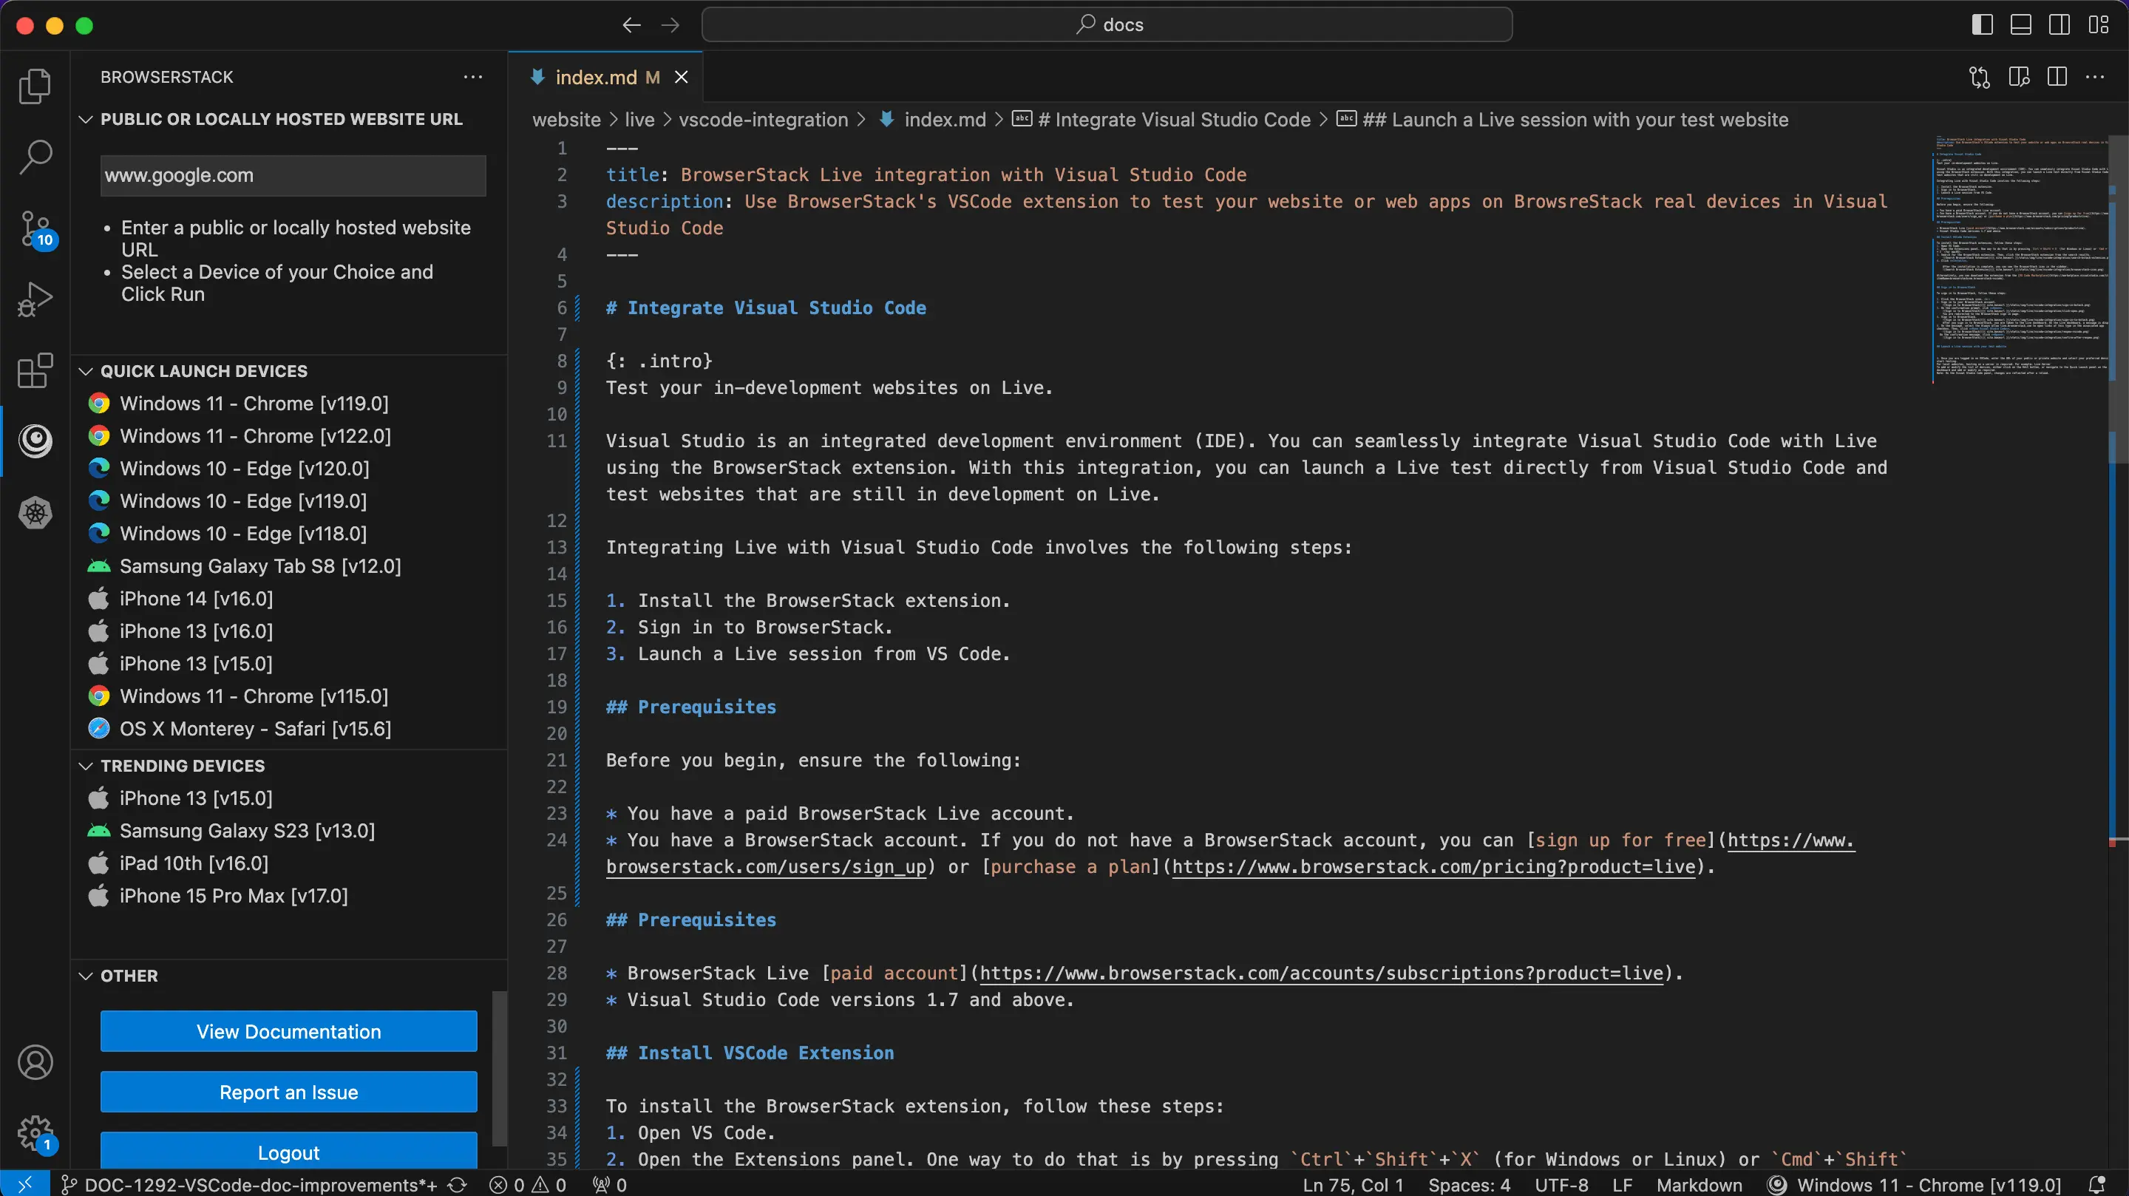Viewport: 2129px width, 1196px height.
Task: Open the Explorer view in activity bar
Action: 35,86
